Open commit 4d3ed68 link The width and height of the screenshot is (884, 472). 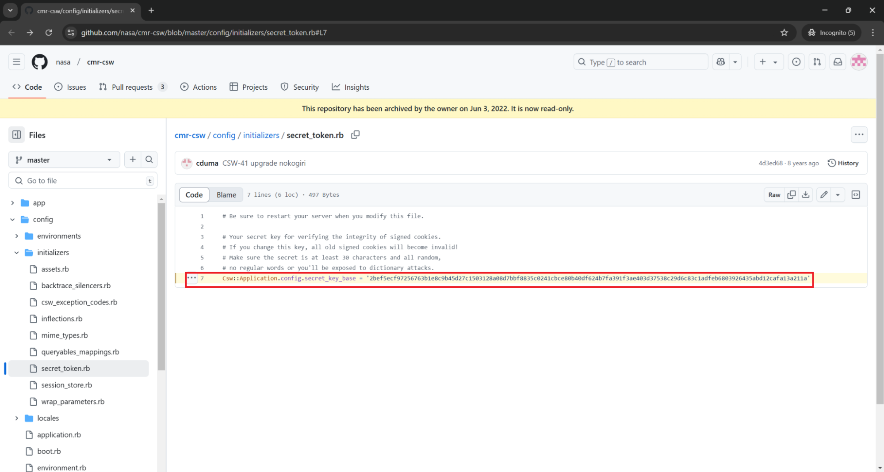(770, 163)
